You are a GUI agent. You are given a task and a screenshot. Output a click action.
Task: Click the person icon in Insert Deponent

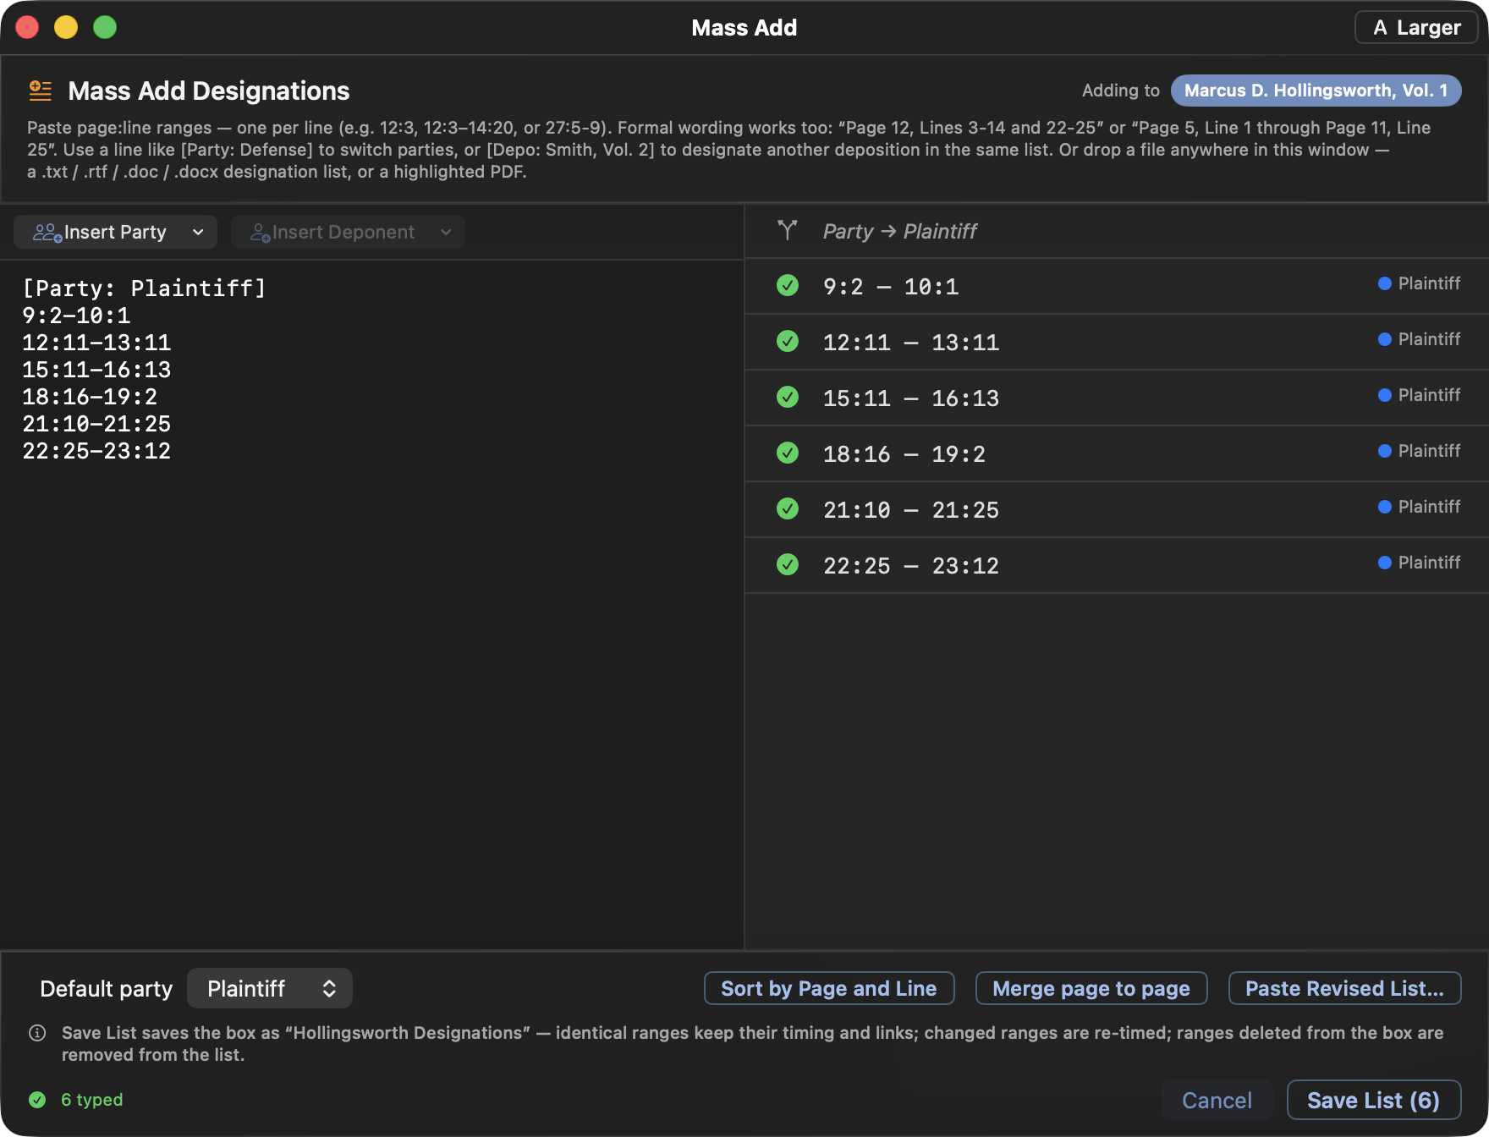260,233
